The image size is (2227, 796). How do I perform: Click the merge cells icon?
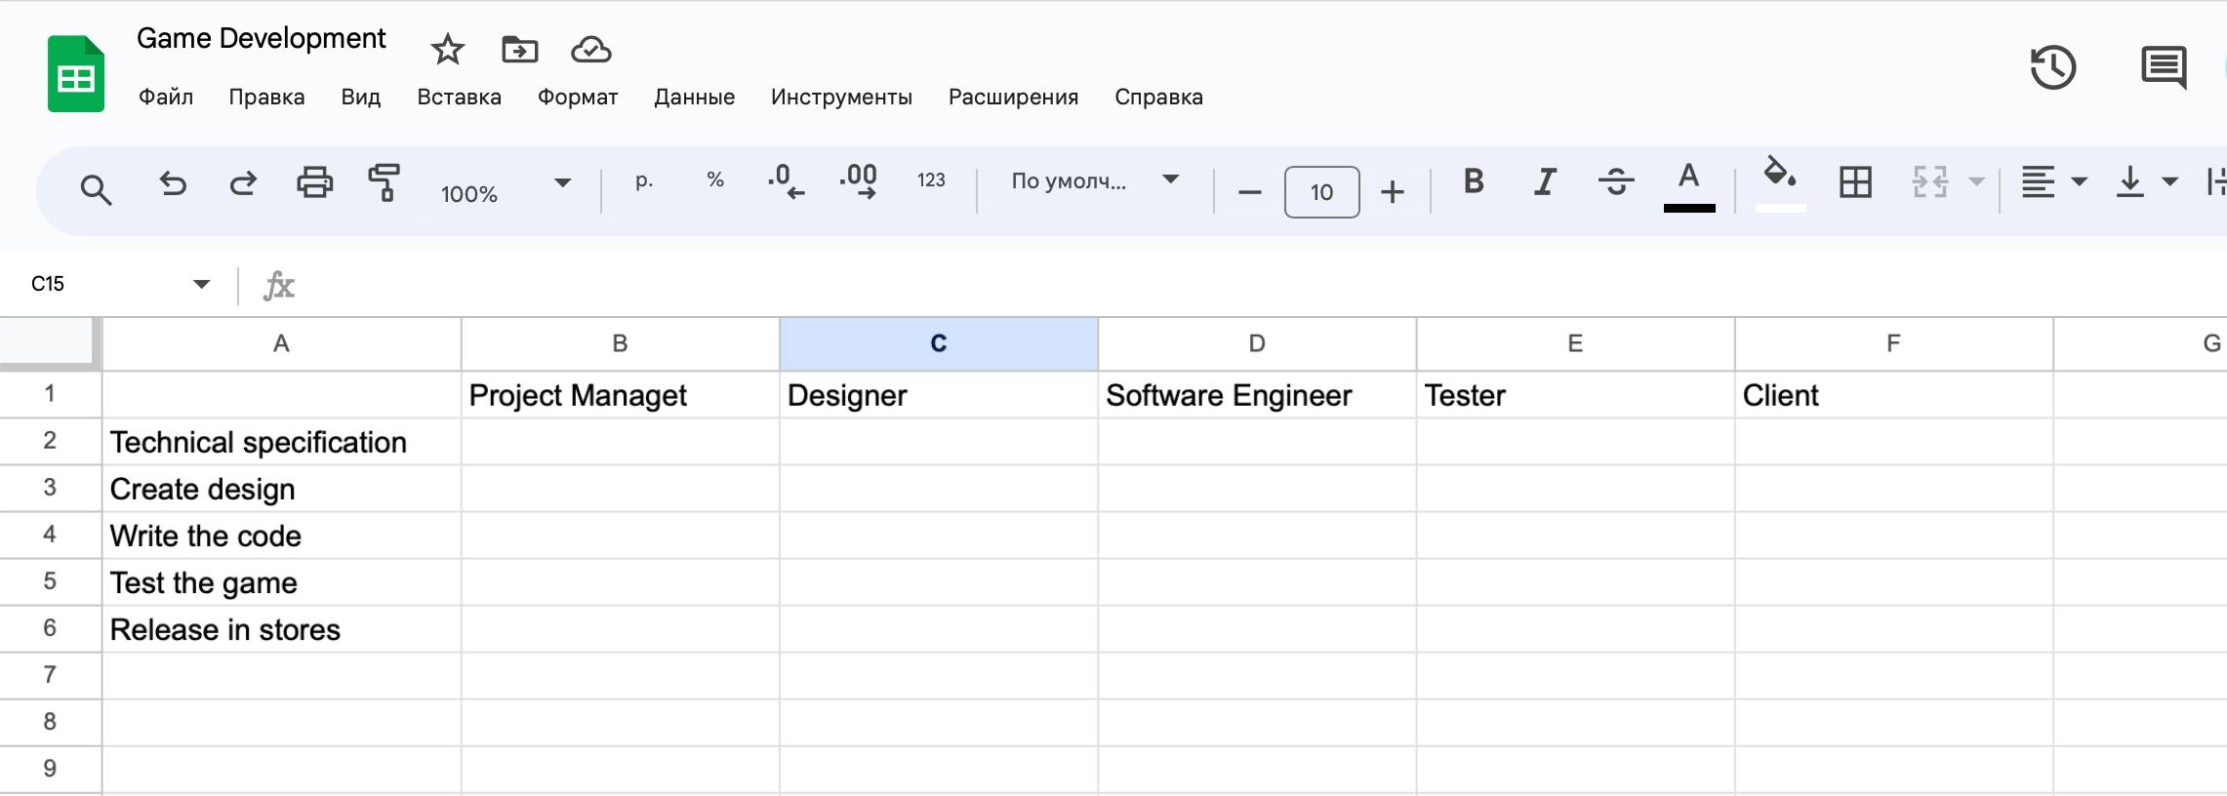point(1929,182)
